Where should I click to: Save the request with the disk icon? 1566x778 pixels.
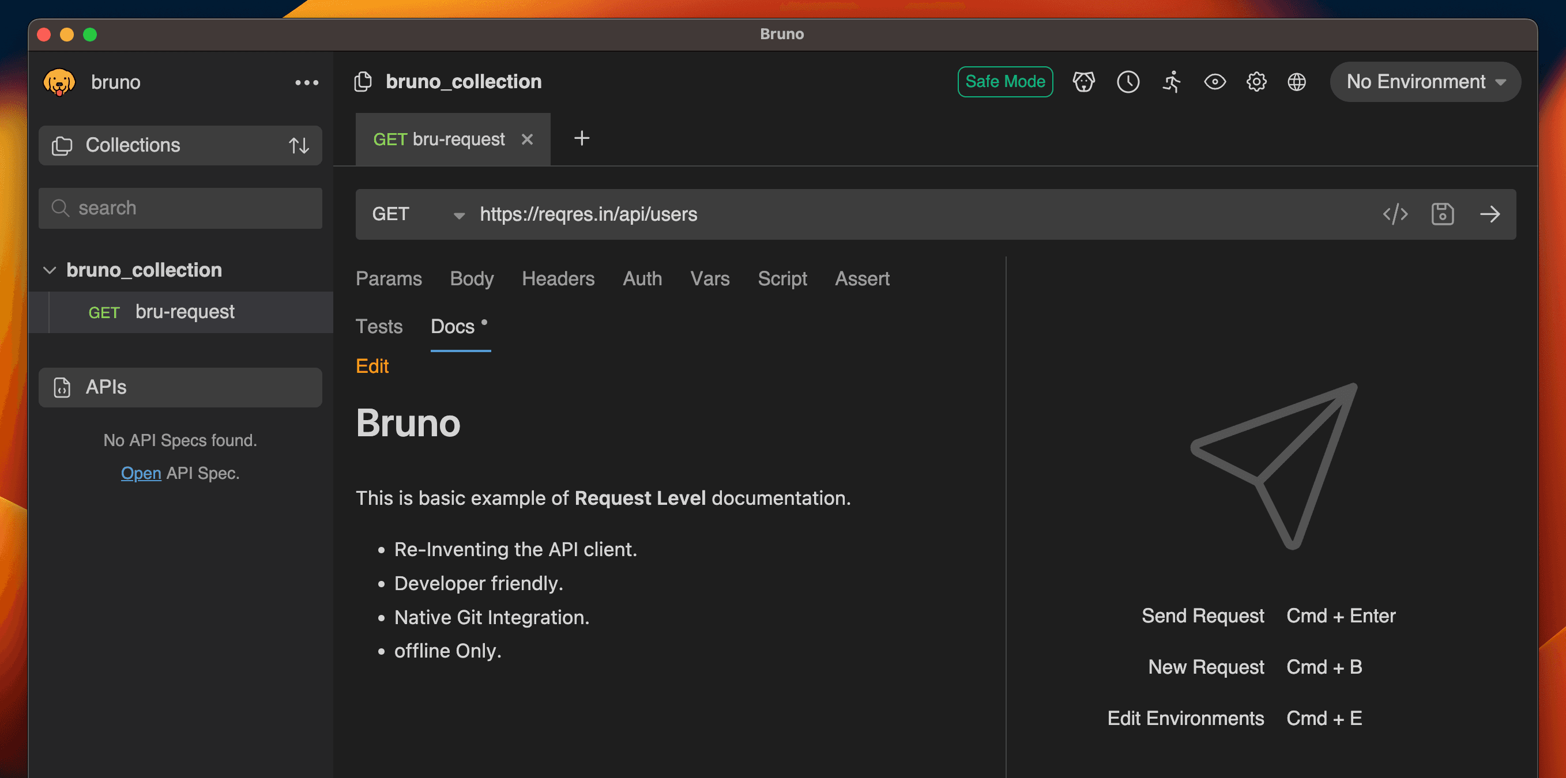tap(1442, 214)
